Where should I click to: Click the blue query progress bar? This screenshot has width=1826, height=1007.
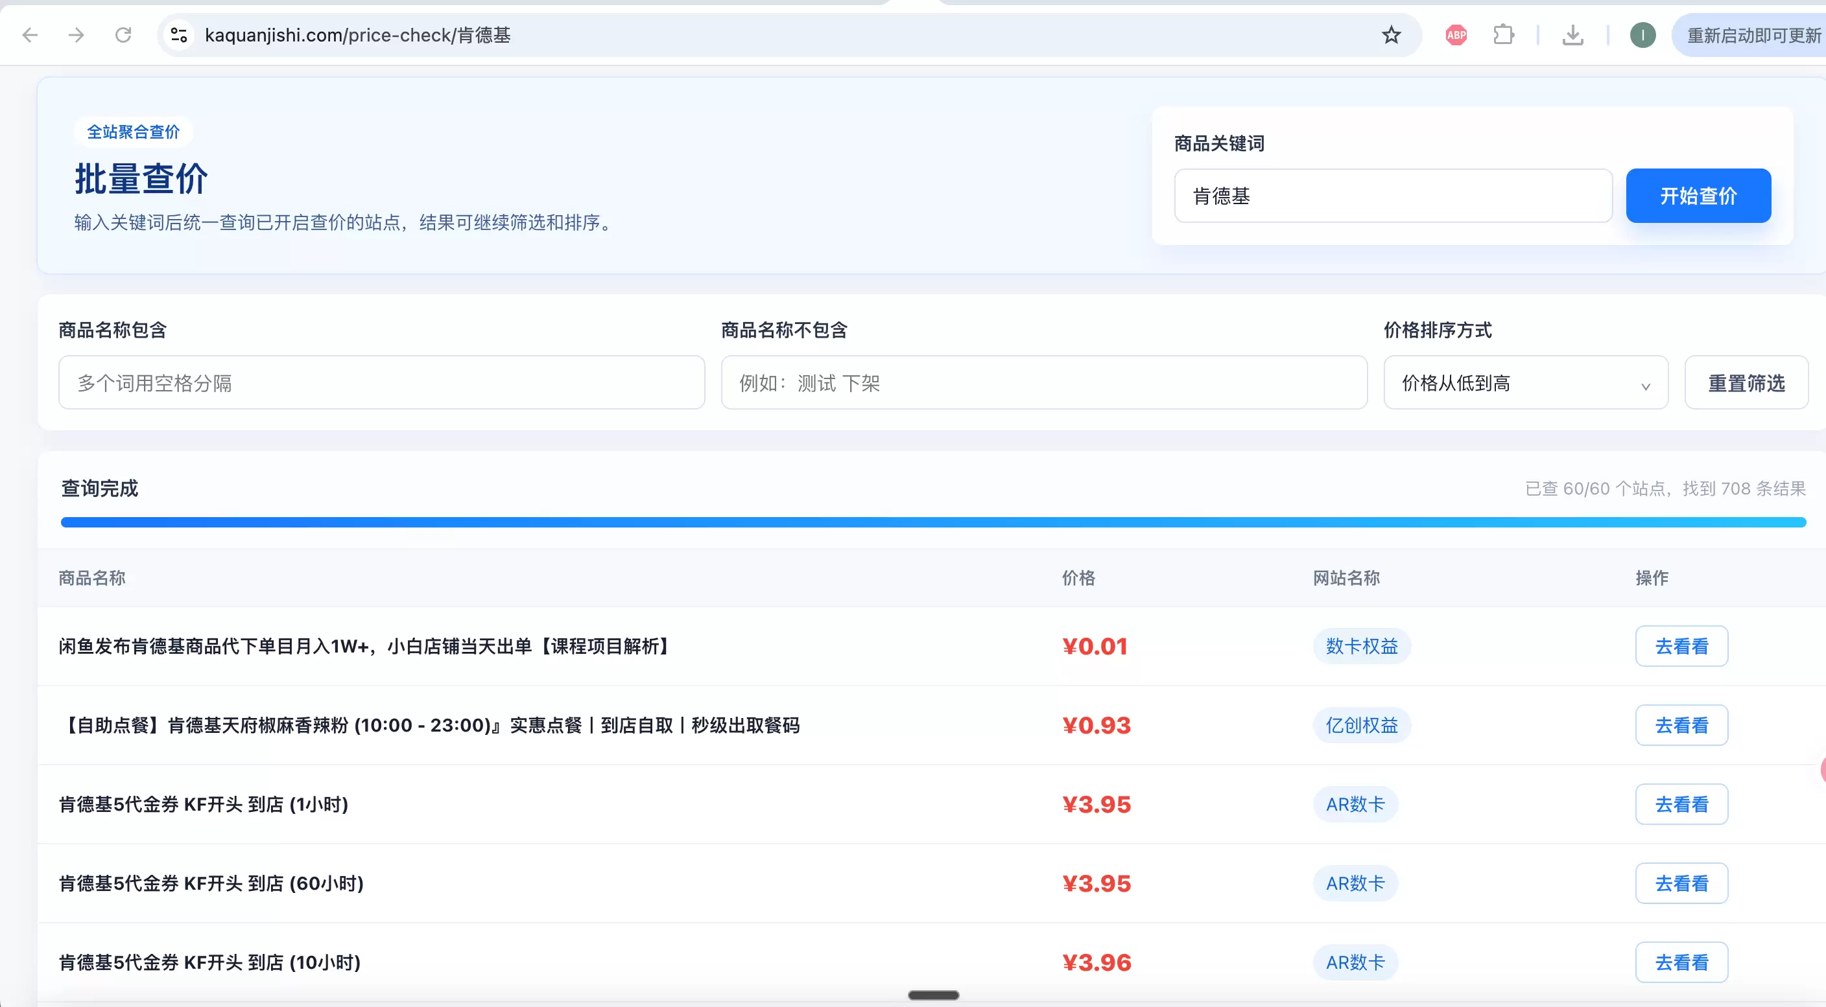click(933, 522)
